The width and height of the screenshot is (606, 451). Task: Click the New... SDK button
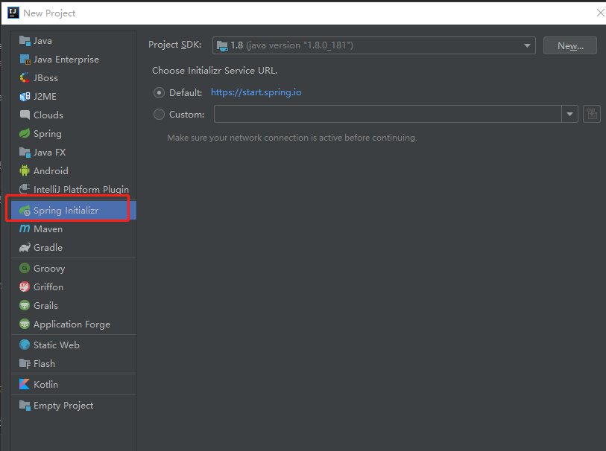point(570,46)
